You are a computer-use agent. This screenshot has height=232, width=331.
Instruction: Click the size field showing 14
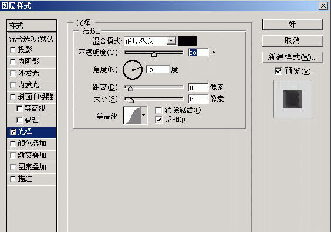tap(198, 99)
